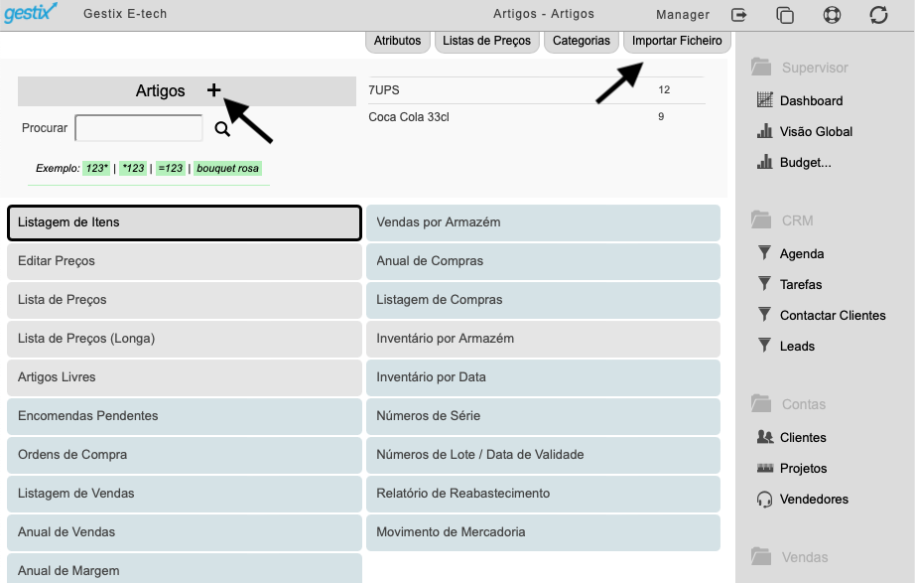Viewport: 915px width, 583px height.
Task: Click the Vendedores headset icon
Action: click(x=764, y=499)
